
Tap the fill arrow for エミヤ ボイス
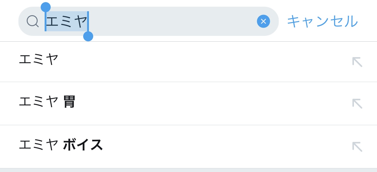coord(357,147)
